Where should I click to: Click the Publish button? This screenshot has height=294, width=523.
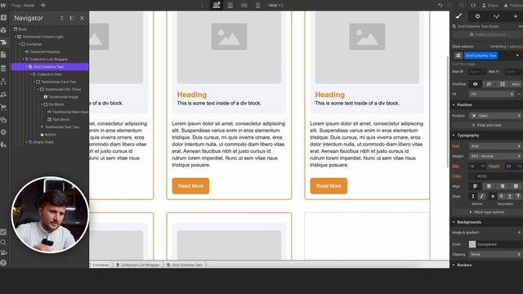pos(513,6)
